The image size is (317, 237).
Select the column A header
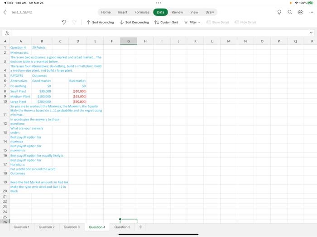(21, 41)
